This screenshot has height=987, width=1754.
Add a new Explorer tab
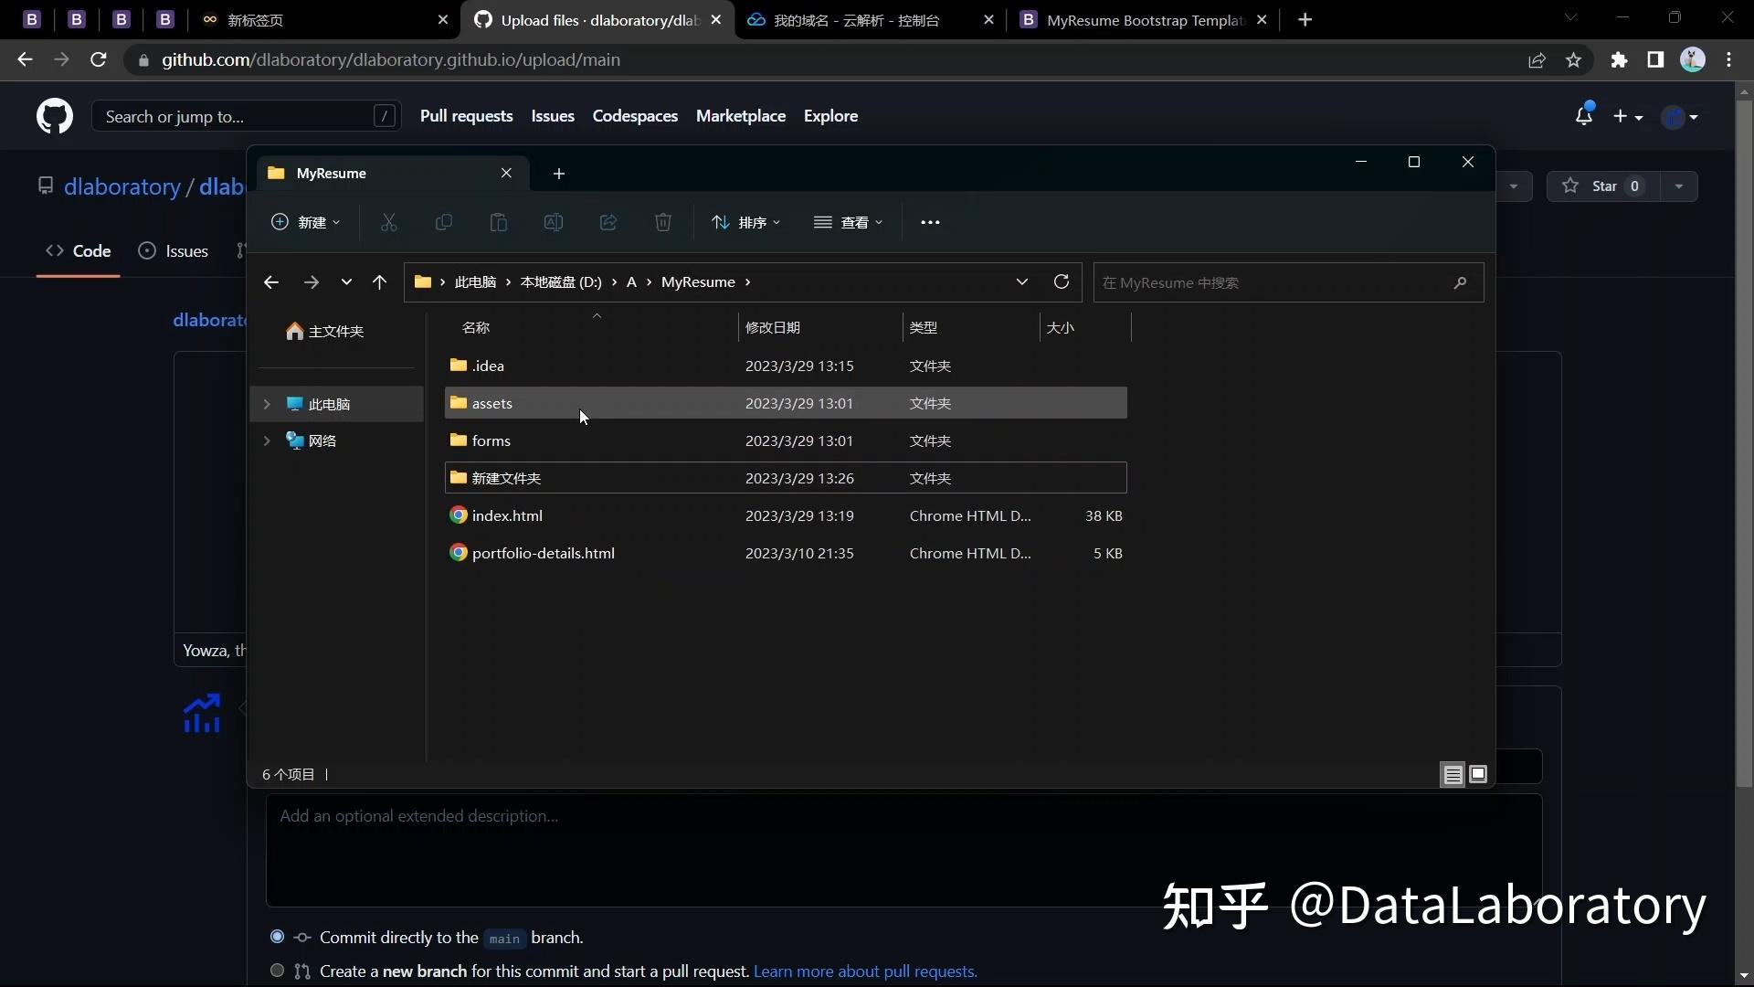coord(559,174)
